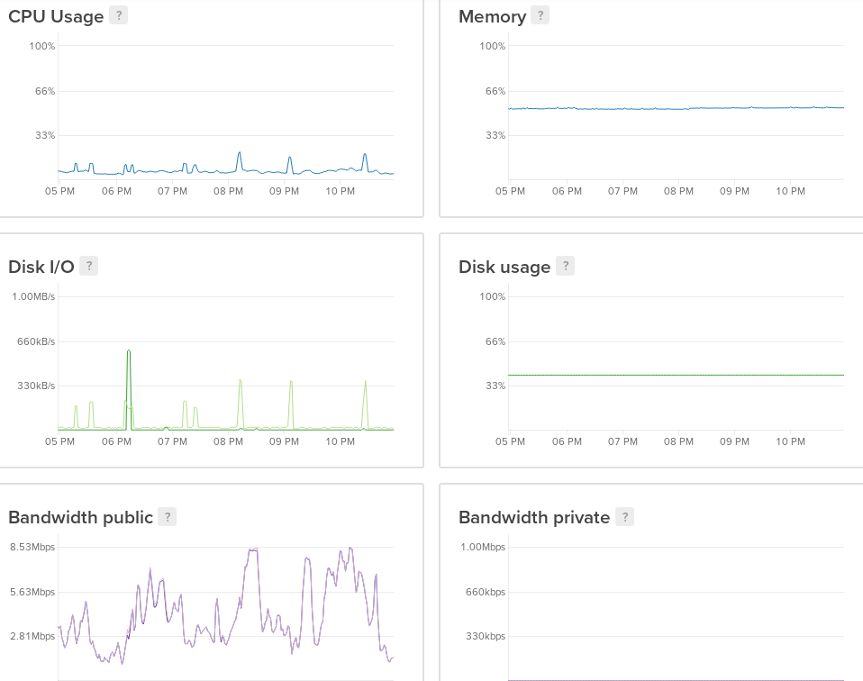Click the CPU Usage chart title
The image size is (863, 681).
pyautogui.click(x=56, y=16)
